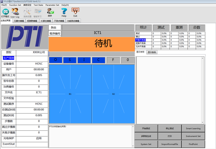Click the 条码 barcode input field

(98, 27)
